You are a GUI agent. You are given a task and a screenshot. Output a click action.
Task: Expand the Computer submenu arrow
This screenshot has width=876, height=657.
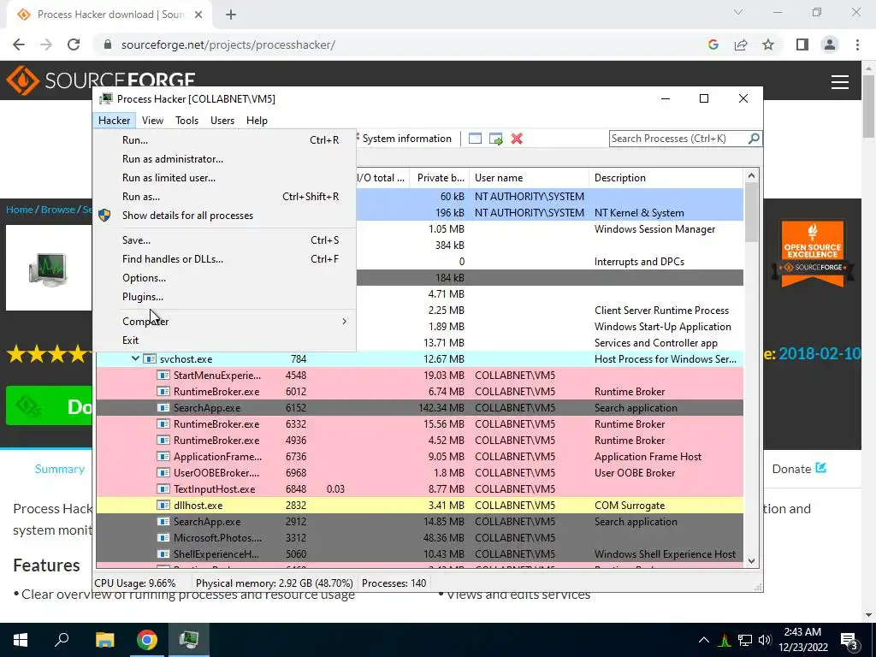(344, 322)
